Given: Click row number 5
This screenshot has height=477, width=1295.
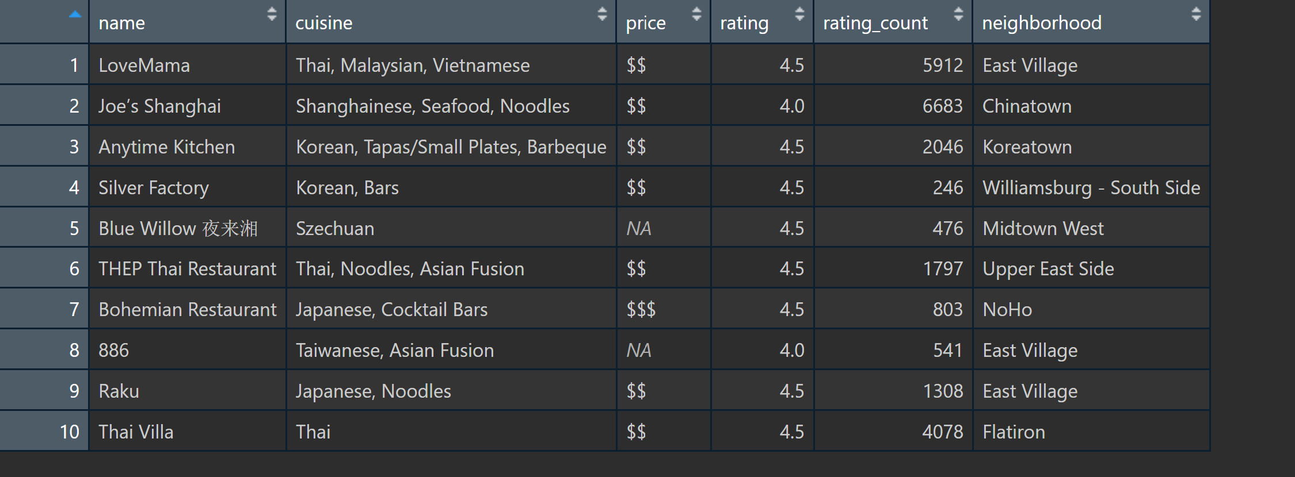Looking at the screenshot, I should coord(74,229).
